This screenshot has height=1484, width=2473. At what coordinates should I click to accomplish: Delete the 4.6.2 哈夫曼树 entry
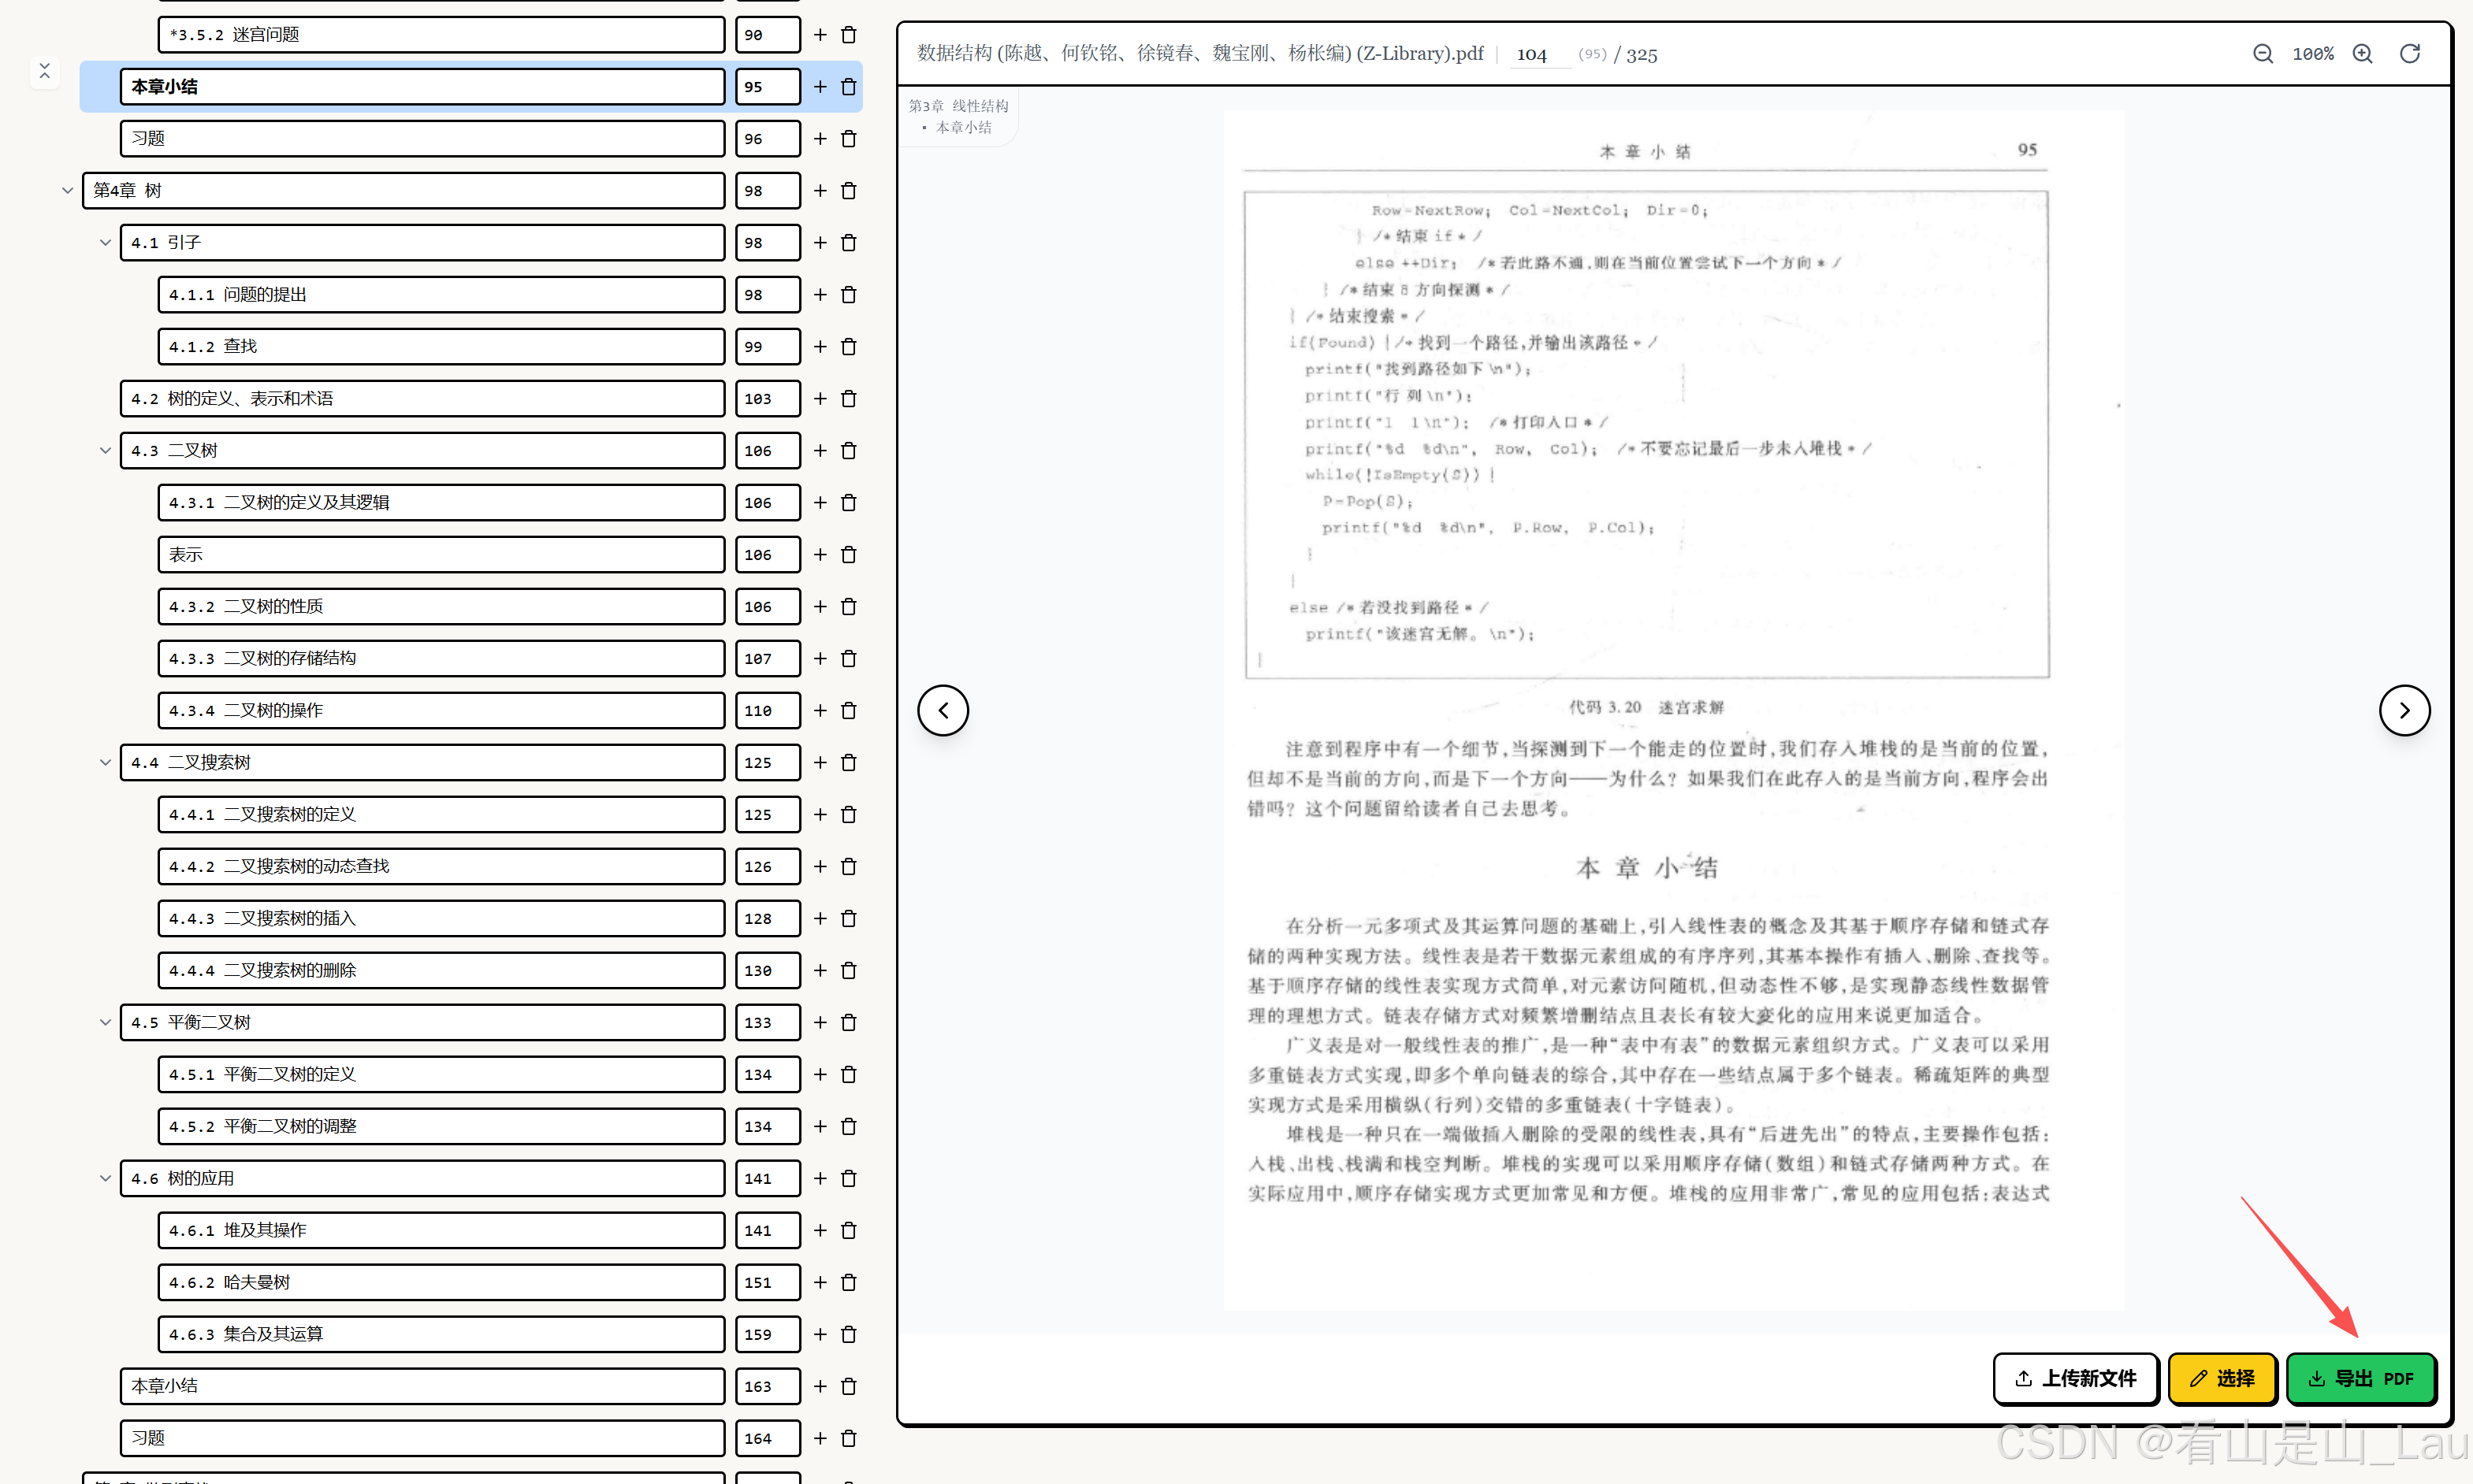pyautogui.click(x=848, y=1282)
